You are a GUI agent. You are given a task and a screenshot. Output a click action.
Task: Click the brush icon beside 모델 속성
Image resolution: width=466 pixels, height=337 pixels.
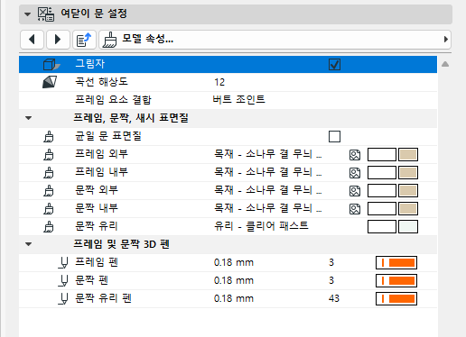pos(109,40)
